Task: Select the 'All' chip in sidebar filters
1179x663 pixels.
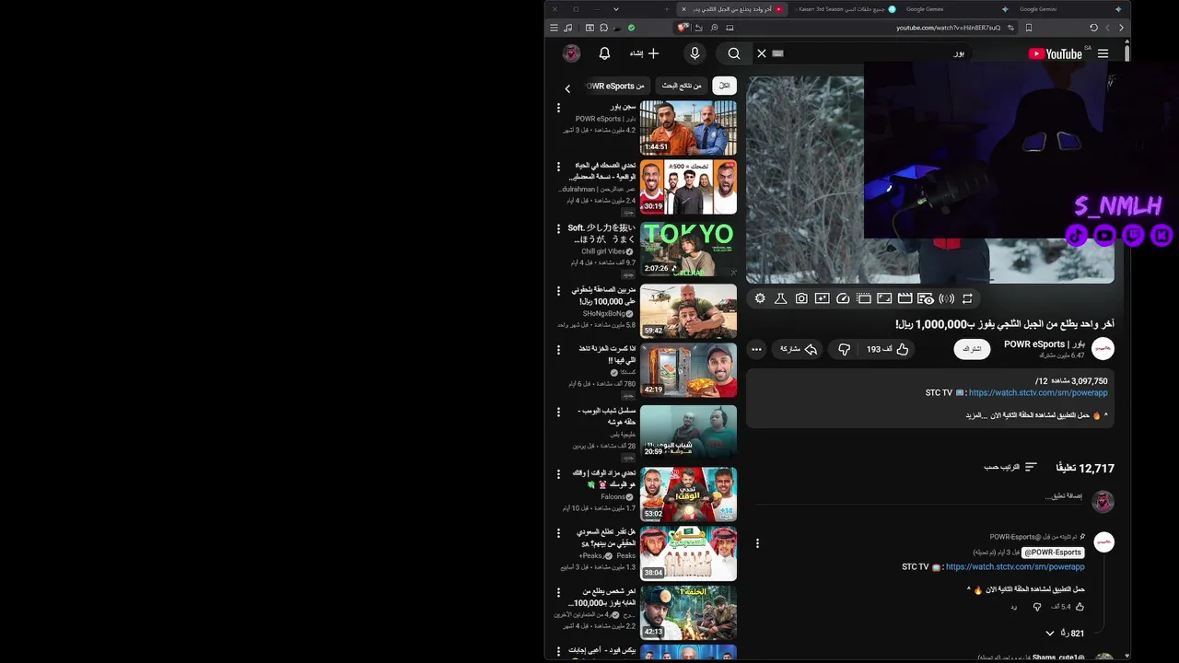Action: pyautogui.click(x=725, y=86)
